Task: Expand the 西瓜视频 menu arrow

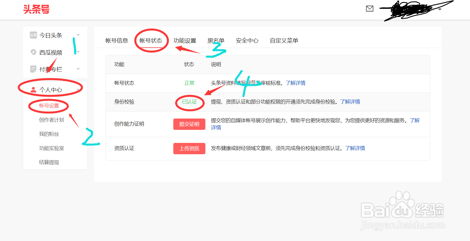Action: [78, 52]
